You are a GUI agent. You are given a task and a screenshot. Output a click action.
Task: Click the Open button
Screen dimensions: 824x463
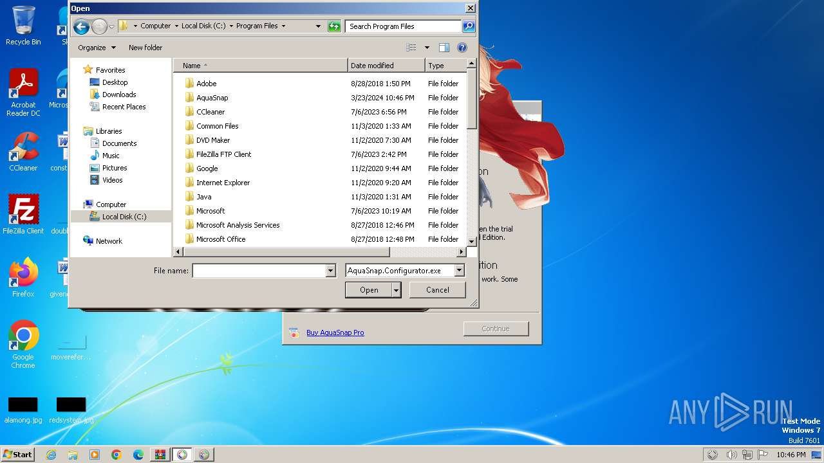click(x=369, y=290)
